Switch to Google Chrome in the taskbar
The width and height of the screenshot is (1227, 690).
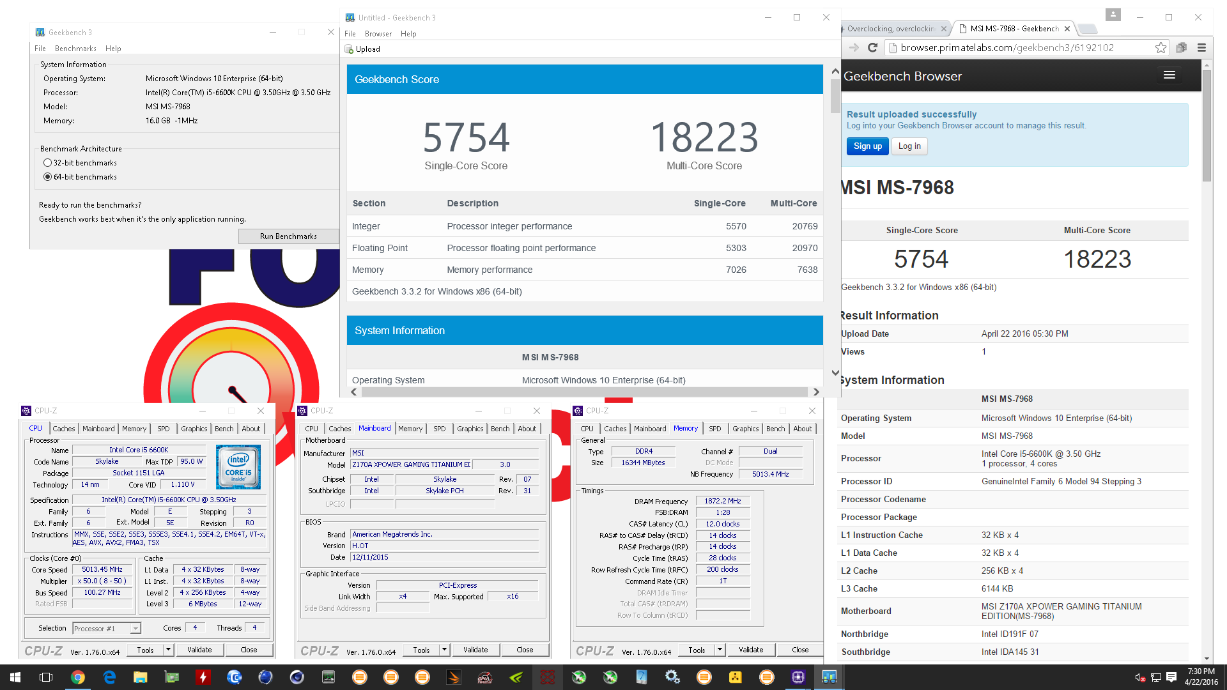click(x=78, y=677)
